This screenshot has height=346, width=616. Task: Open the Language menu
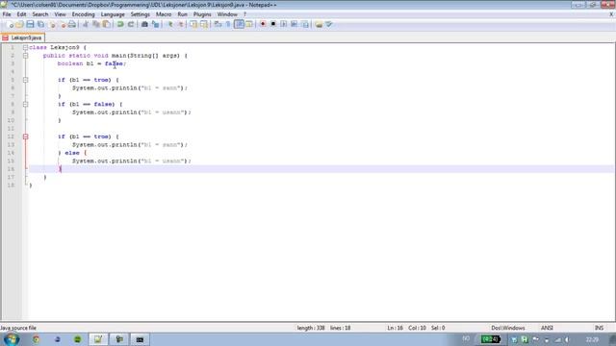(x=113, y=14)
